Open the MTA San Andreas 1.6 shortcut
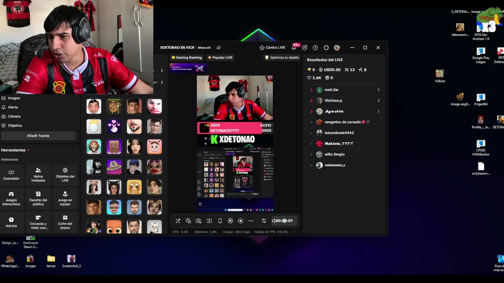Viewport: 504px width, 283px height. click(x=481, y=33)
